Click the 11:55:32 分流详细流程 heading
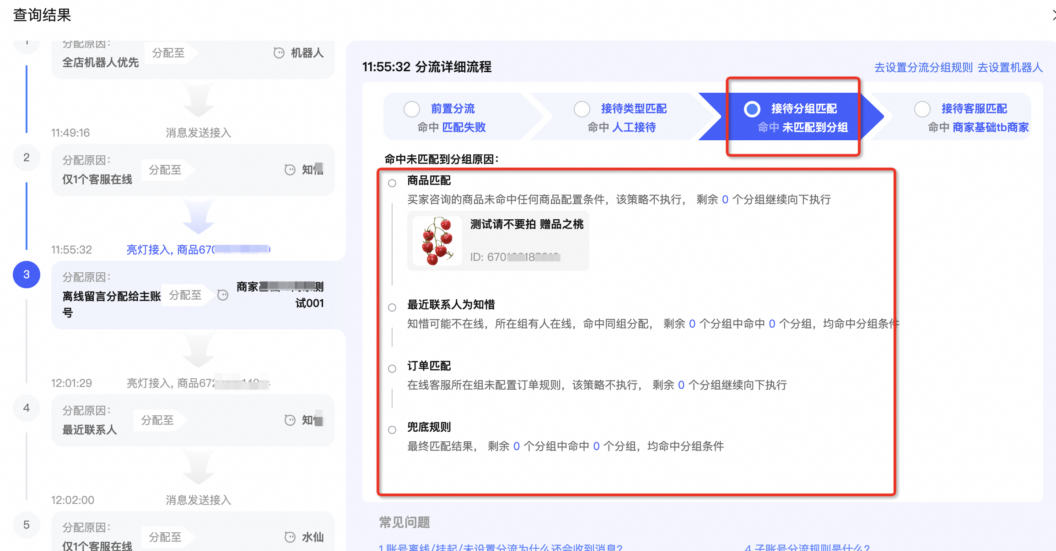The height and width of the screenshot is (551, 1056). coord(426,67)
